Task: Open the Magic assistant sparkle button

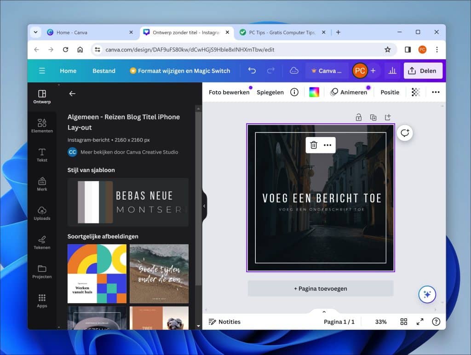Action: pos(427,295)
